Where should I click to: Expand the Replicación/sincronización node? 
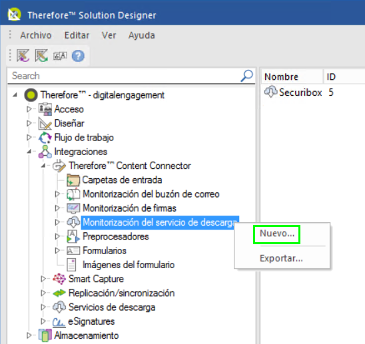pyautogui.click(x=43, y=293)
